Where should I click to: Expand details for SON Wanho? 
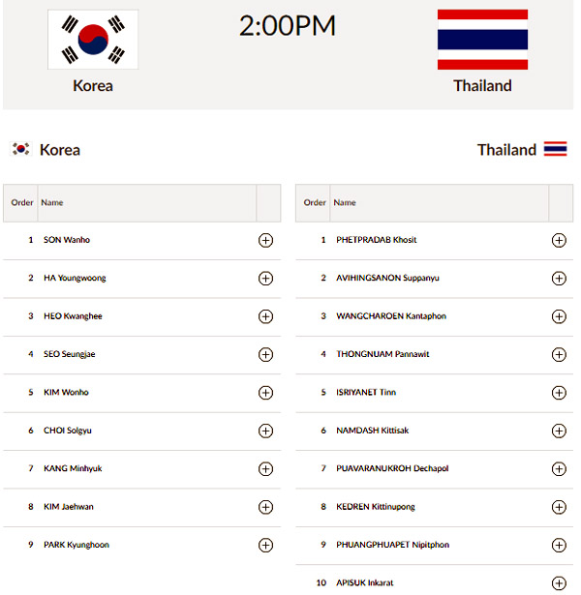click(x=266, y=240)
